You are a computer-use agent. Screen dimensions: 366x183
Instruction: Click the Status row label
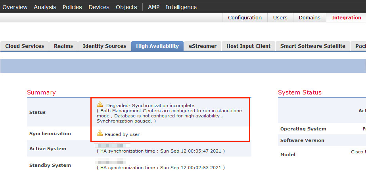[x=37, y=112]
